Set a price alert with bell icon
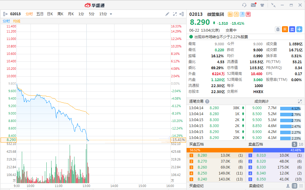 (x=278, y=29)
